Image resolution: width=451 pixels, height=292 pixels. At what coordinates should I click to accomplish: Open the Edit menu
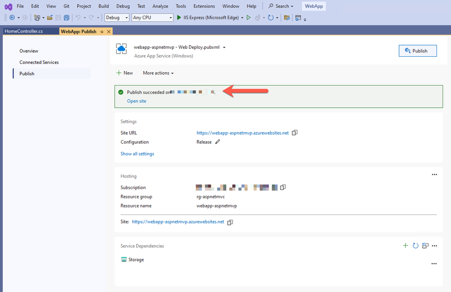35,6
